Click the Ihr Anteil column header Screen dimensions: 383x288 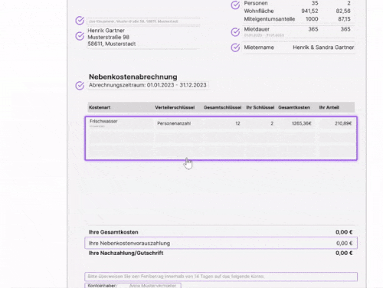click(329, 107)
